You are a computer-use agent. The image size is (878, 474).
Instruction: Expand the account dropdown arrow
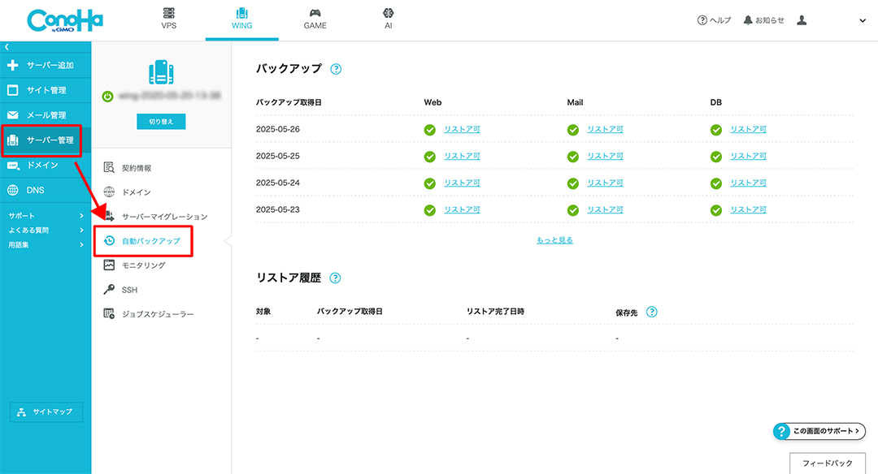click(863, 20)
